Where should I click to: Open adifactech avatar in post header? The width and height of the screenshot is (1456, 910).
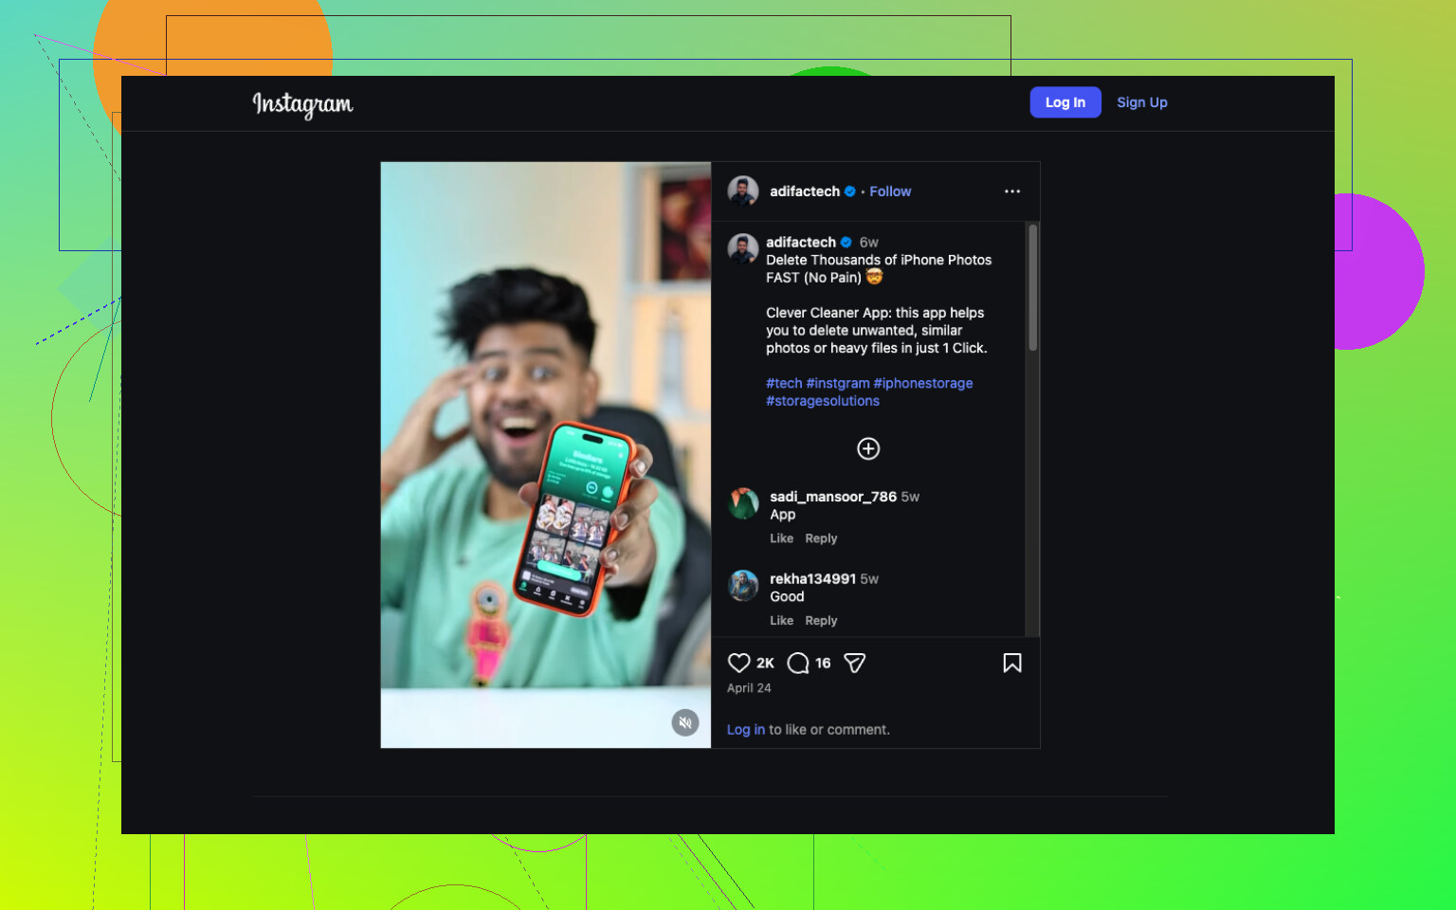(x=743, y=191)
